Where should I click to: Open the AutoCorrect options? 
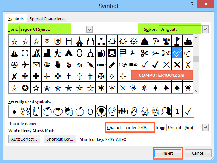[x=24, y=139]
